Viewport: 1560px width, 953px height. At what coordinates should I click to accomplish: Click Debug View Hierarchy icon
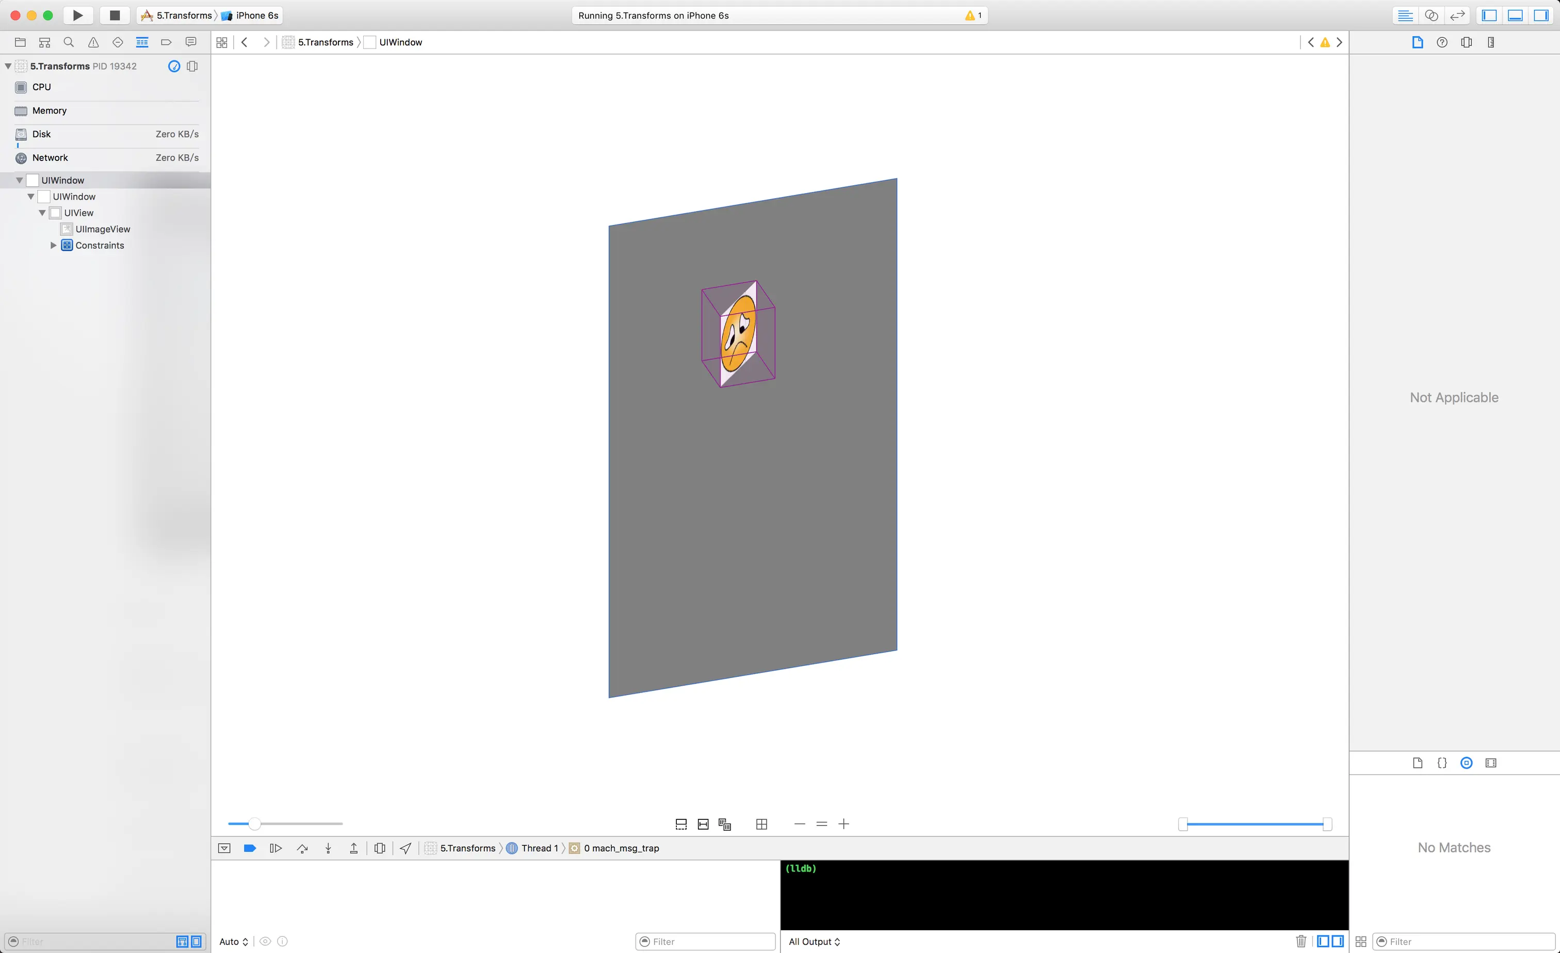[380, 849]
